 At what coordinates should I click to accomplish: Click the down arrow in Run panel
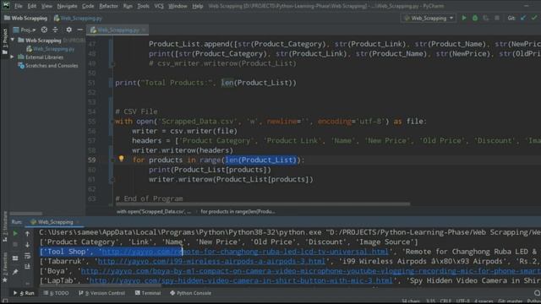(28, 245)
